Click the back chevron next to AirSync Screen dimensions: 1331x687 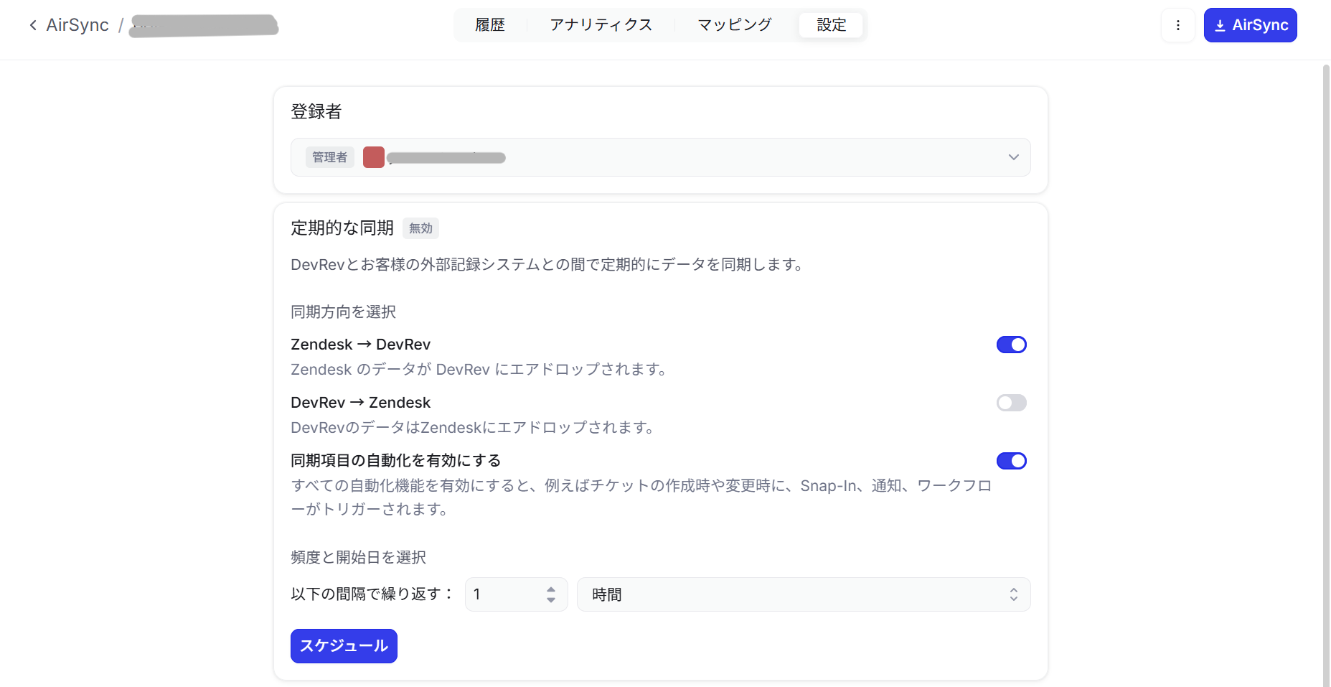point(33,24)
